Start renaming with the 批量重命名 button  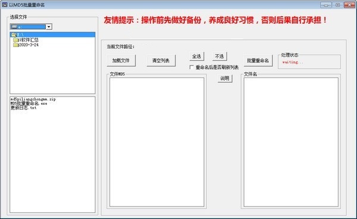258,61
